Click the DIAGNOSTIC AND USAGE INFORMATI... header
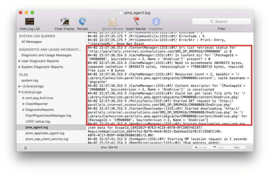This screenshot has height=175, width=270. [x=50, y=49]
